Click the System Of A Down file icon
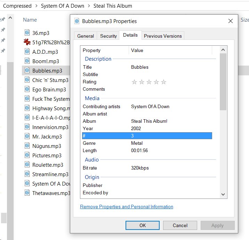249x240 pixels. (27, 183)
